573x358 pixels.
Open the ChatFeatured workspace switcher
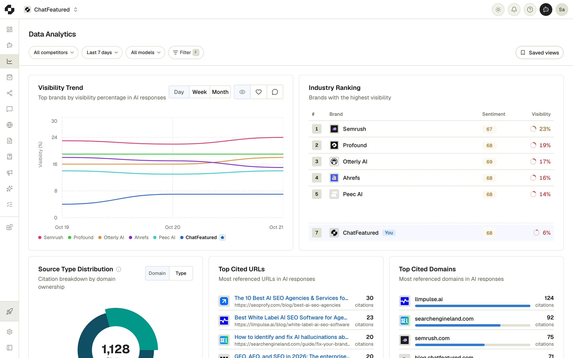(51, 10)
